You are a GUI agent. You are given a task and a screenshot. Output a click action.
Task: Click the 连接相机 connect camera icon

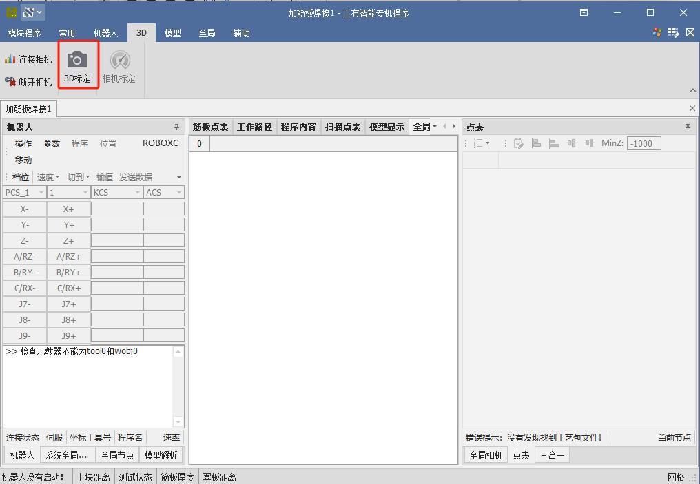click(10, 59)
